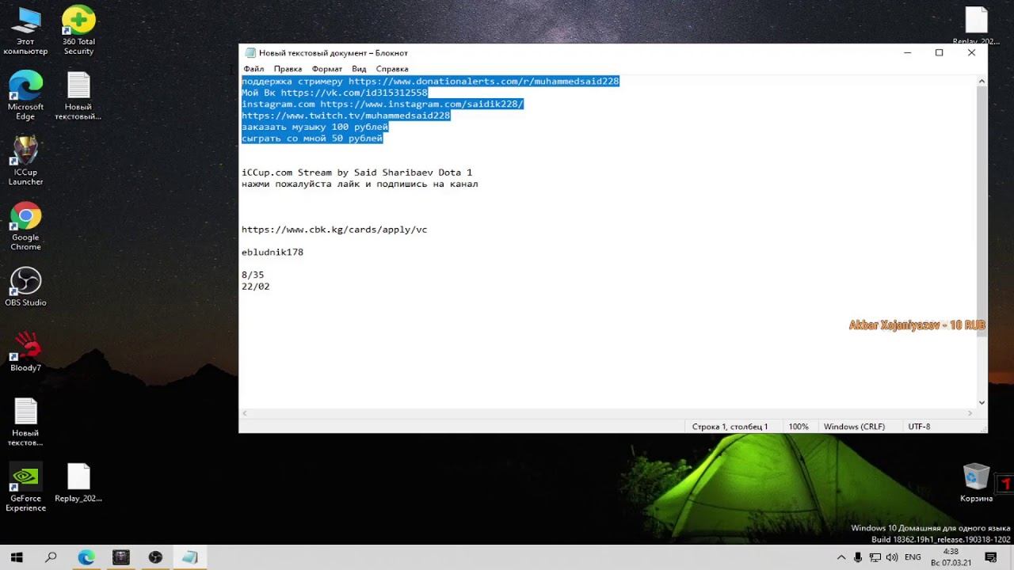Click vertical scrollbar up arrow

click(x=982, y=81)
